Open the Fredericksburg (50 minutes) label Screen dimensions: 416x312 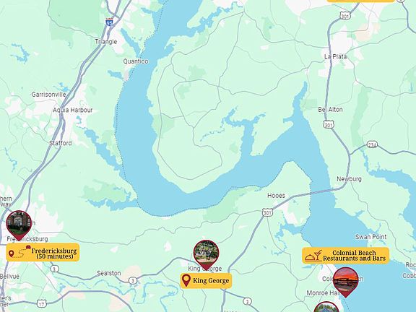pos(43,252)
